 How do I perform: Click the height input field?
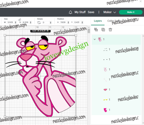(26, 22)
